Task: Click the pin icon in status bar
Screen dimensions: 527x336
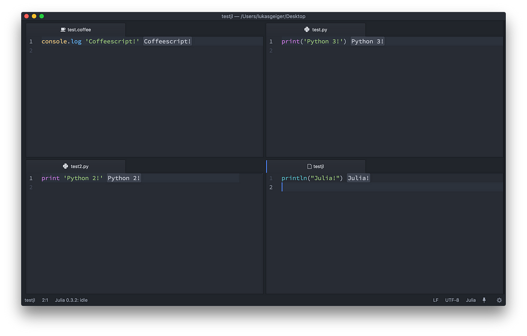Action: pos(484,300)
